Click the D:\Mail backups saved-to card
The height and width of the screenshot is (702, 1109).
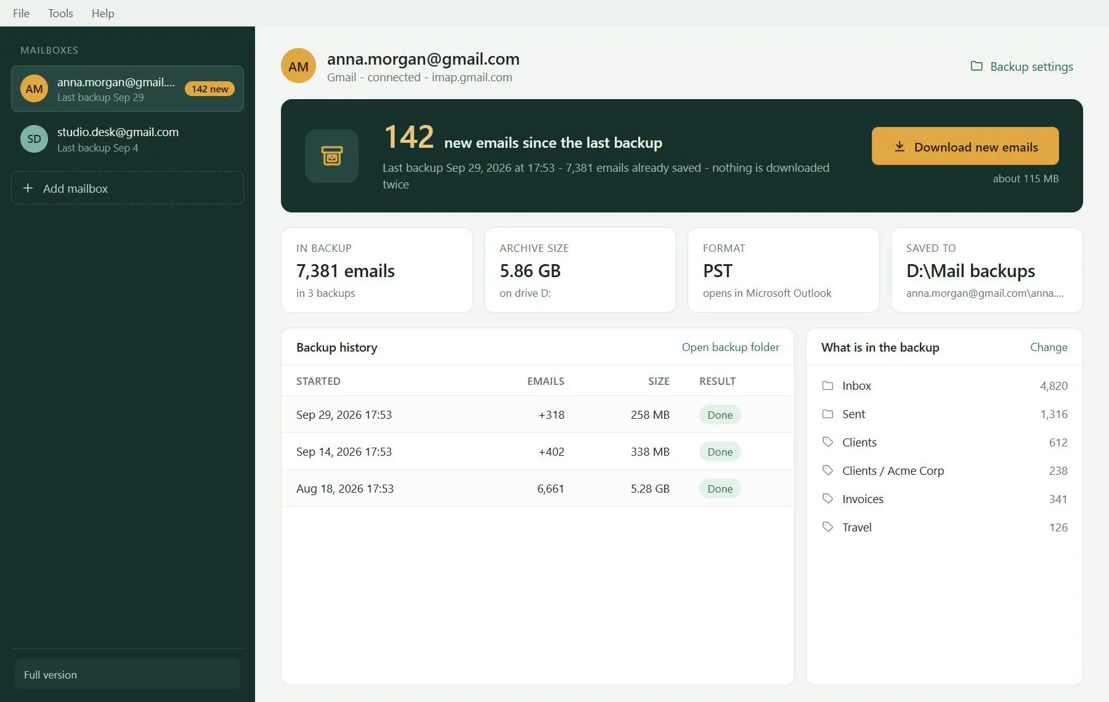tap(987, 270)
